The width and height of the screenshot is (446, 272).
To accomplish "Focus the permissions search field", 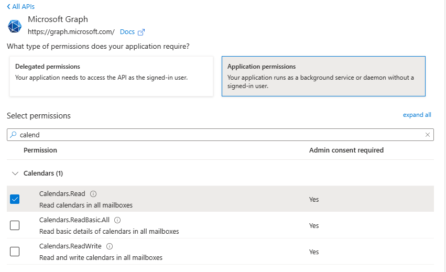I will [x=220, y=135].
